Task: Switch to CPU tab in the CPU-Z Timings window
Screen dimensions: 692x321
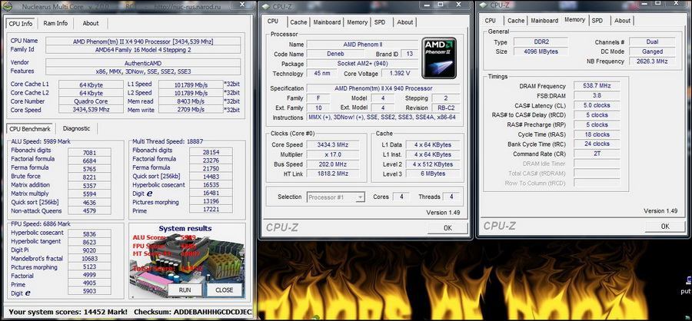Action: (490, 21)
